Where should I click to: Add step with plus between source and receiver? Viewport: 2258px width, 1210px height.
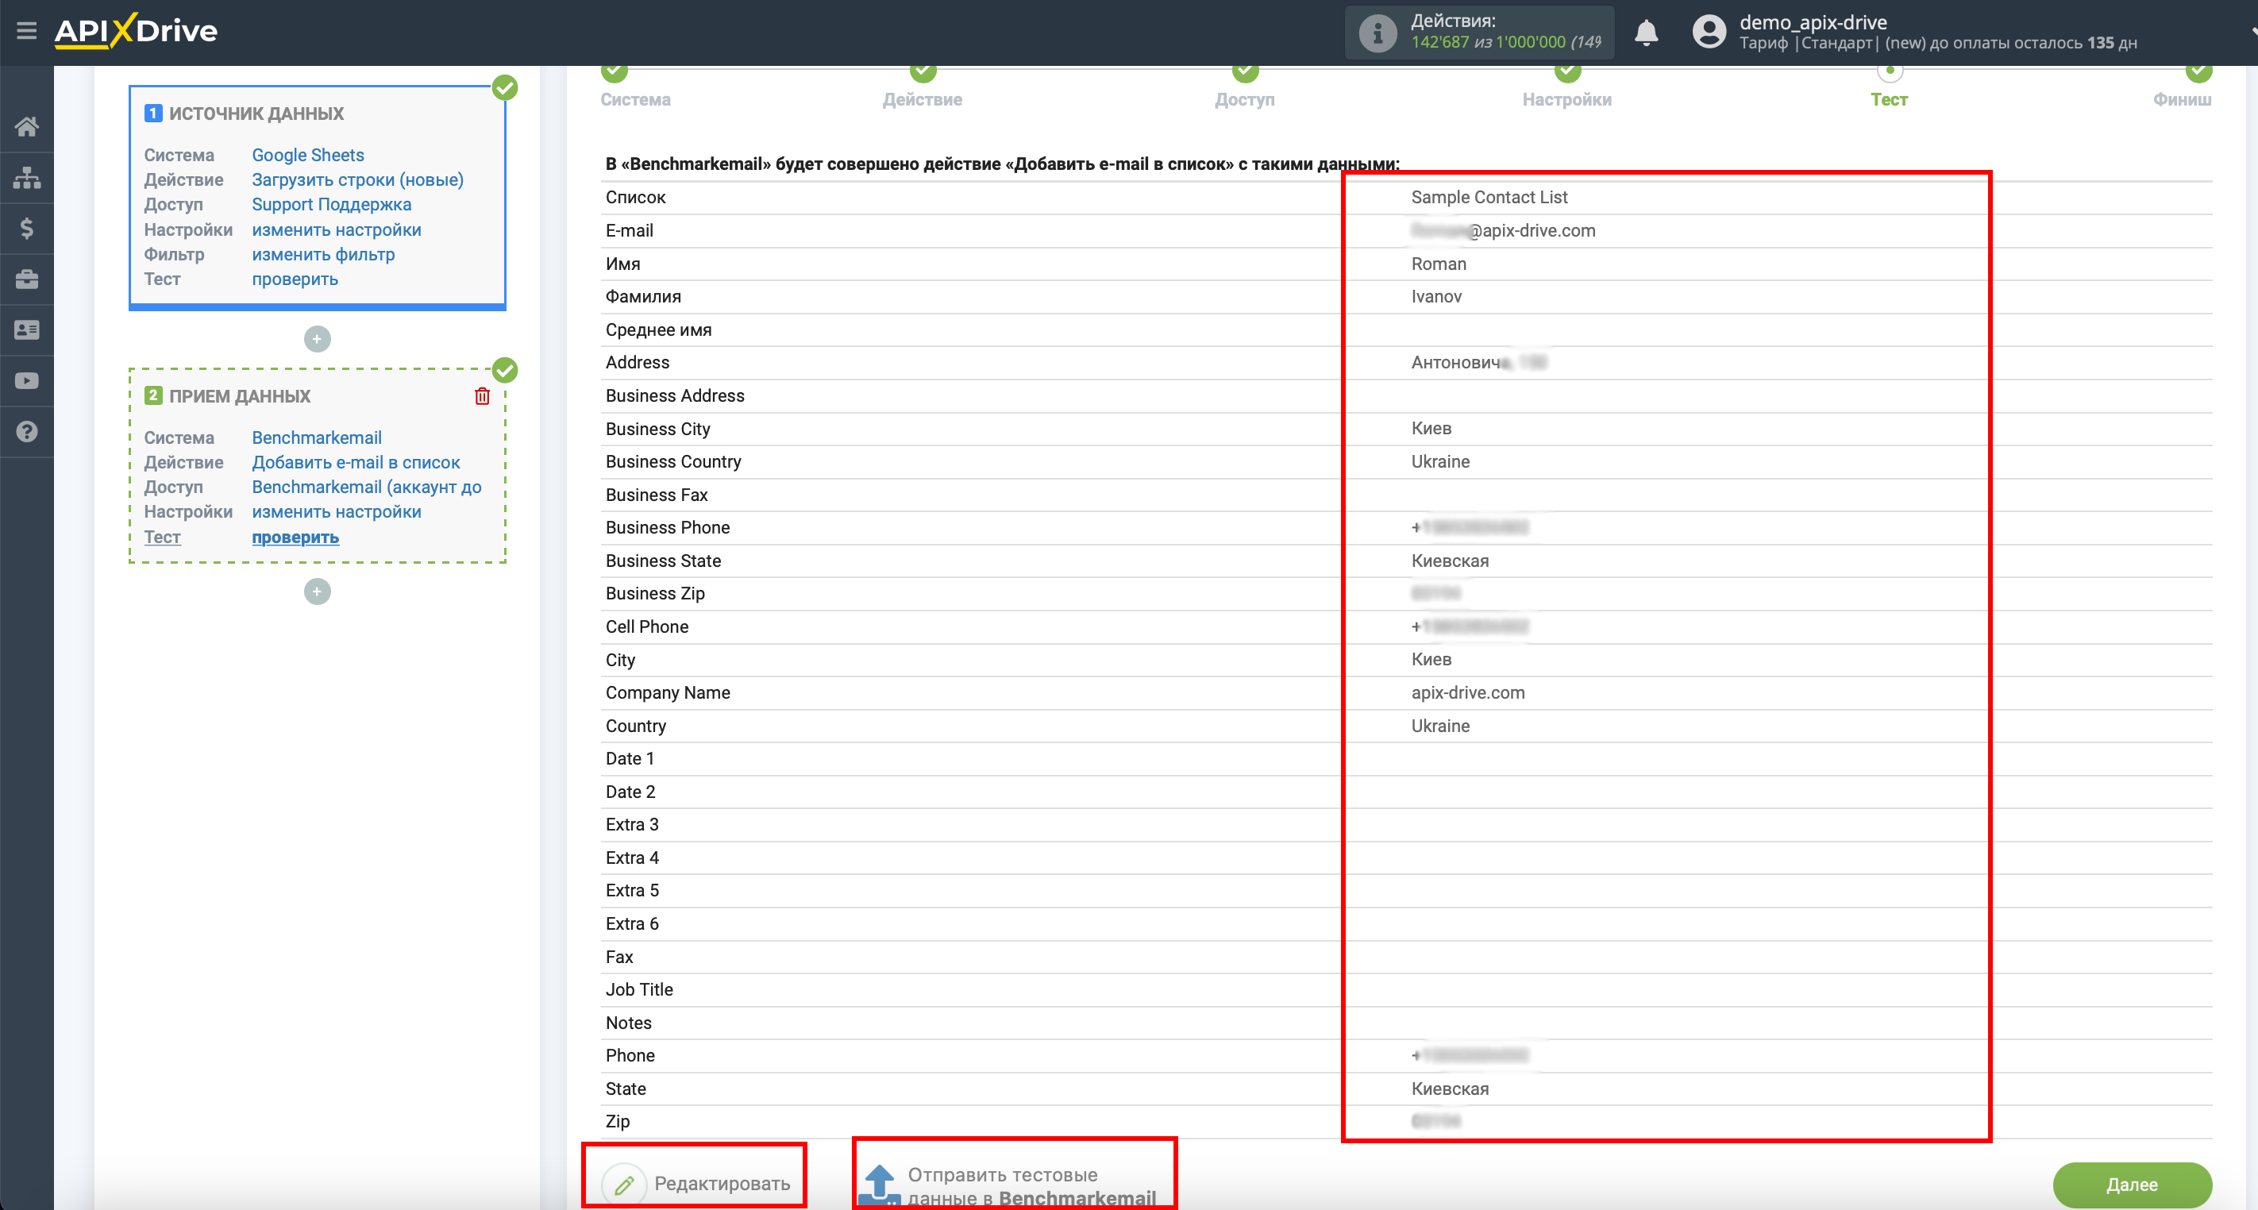(318, 339)
